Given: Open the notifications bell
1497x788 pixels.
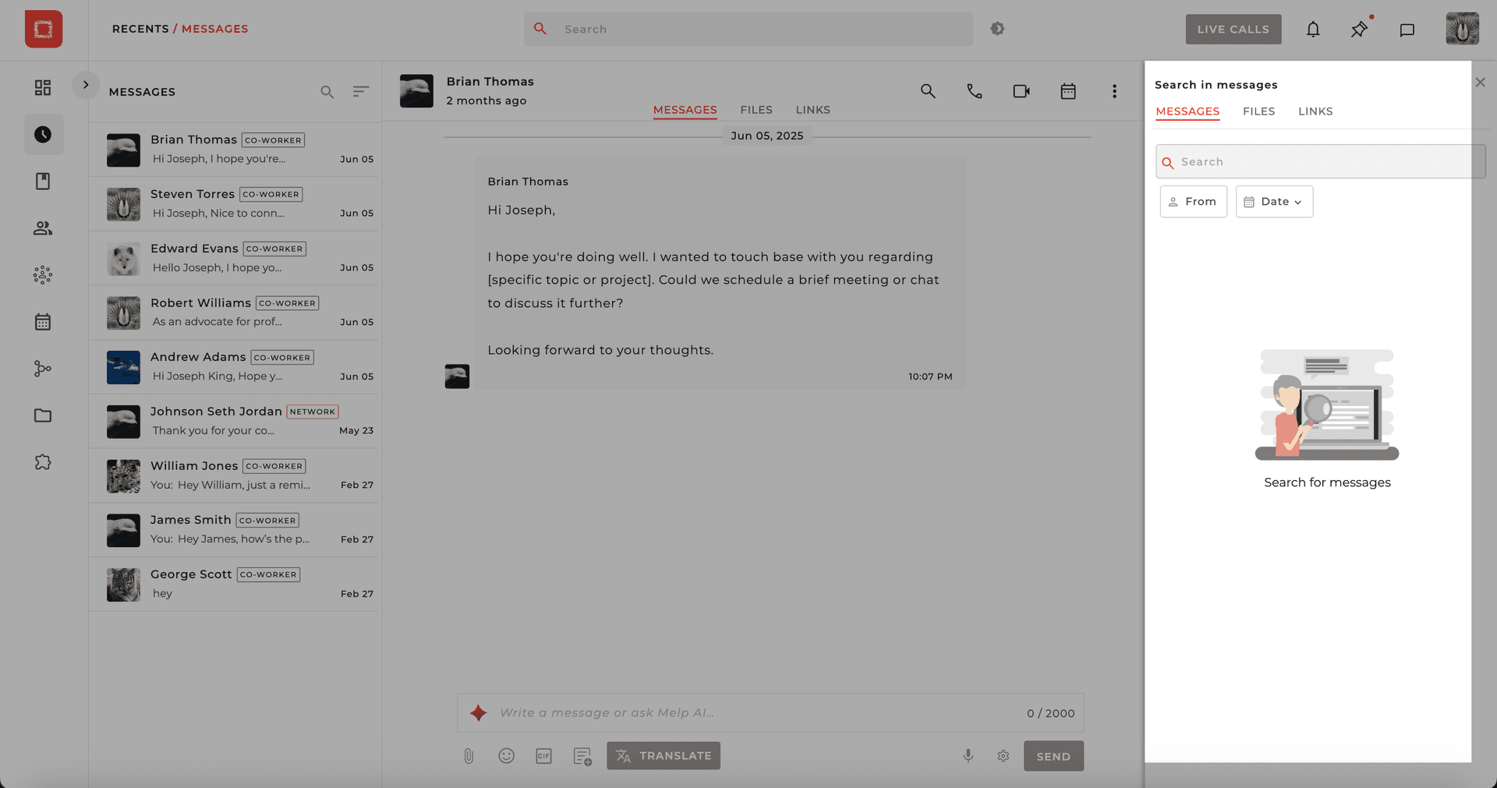Looking at the screenshot, I should (1313, 30).
